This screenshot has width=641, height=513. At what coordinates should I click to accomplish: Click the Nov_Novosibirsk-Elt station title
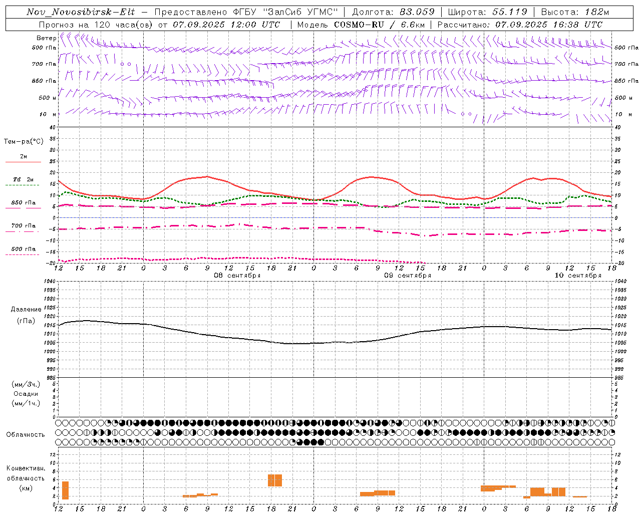pos(81,12)
